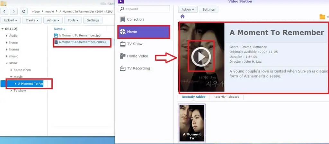Collapse the DS112j tree root

tap(3, 29)
